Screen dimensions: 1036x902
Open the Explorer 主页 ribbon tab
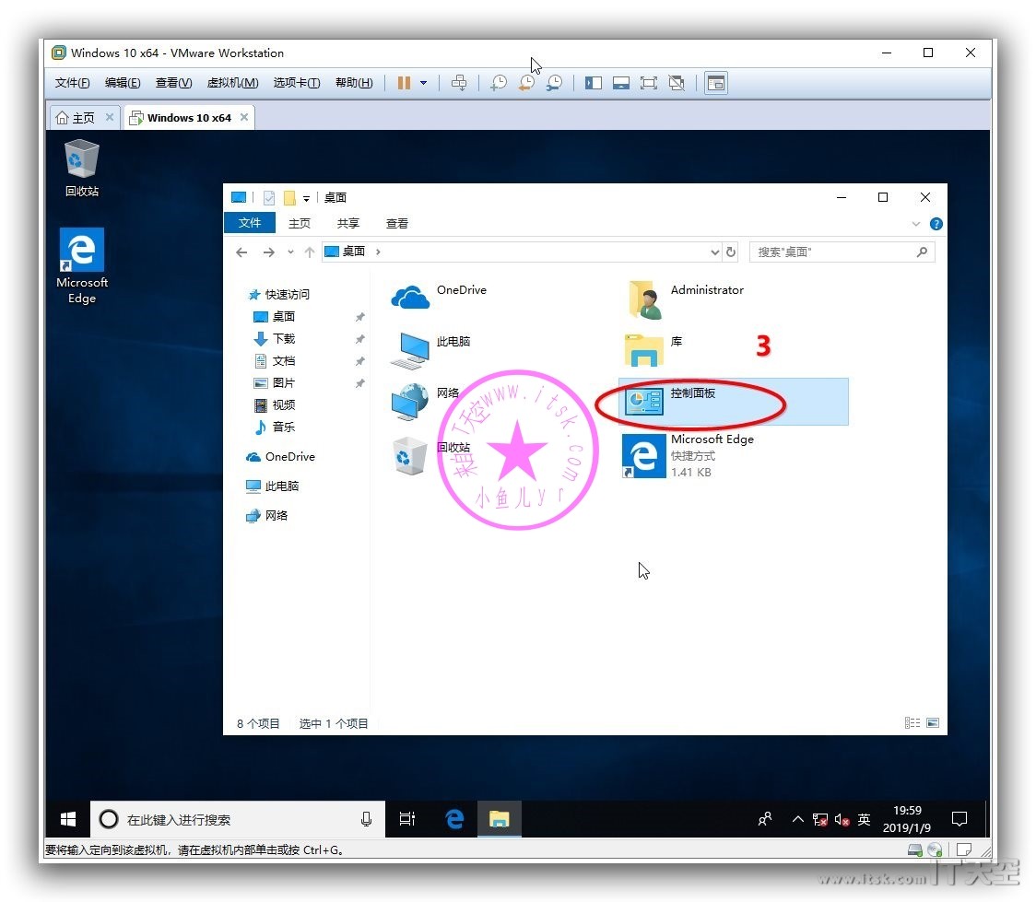300,223
